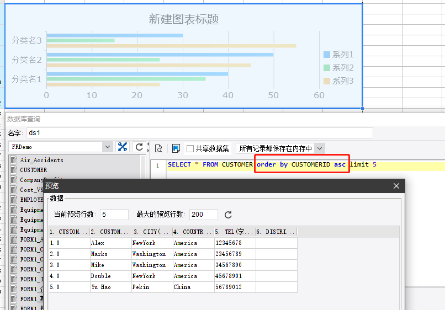
Task: Click the SELECT keyword in SQL editor
Action: (179, 164)
